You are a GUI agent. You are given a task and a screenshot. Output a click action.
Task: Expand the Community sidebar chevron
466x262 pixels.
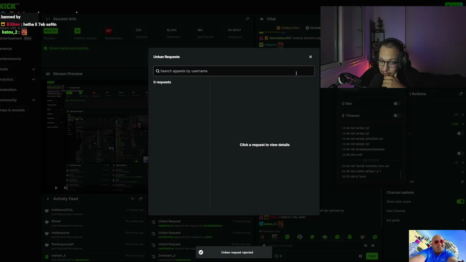click(33, 100)
